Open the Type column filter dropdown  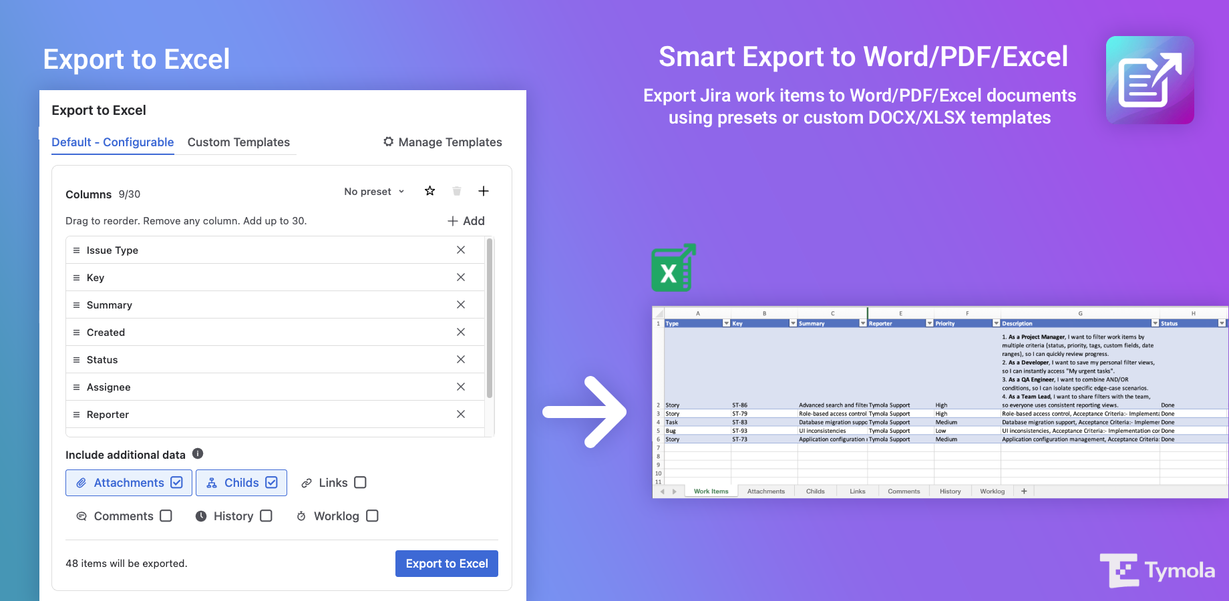coord(726,323)
